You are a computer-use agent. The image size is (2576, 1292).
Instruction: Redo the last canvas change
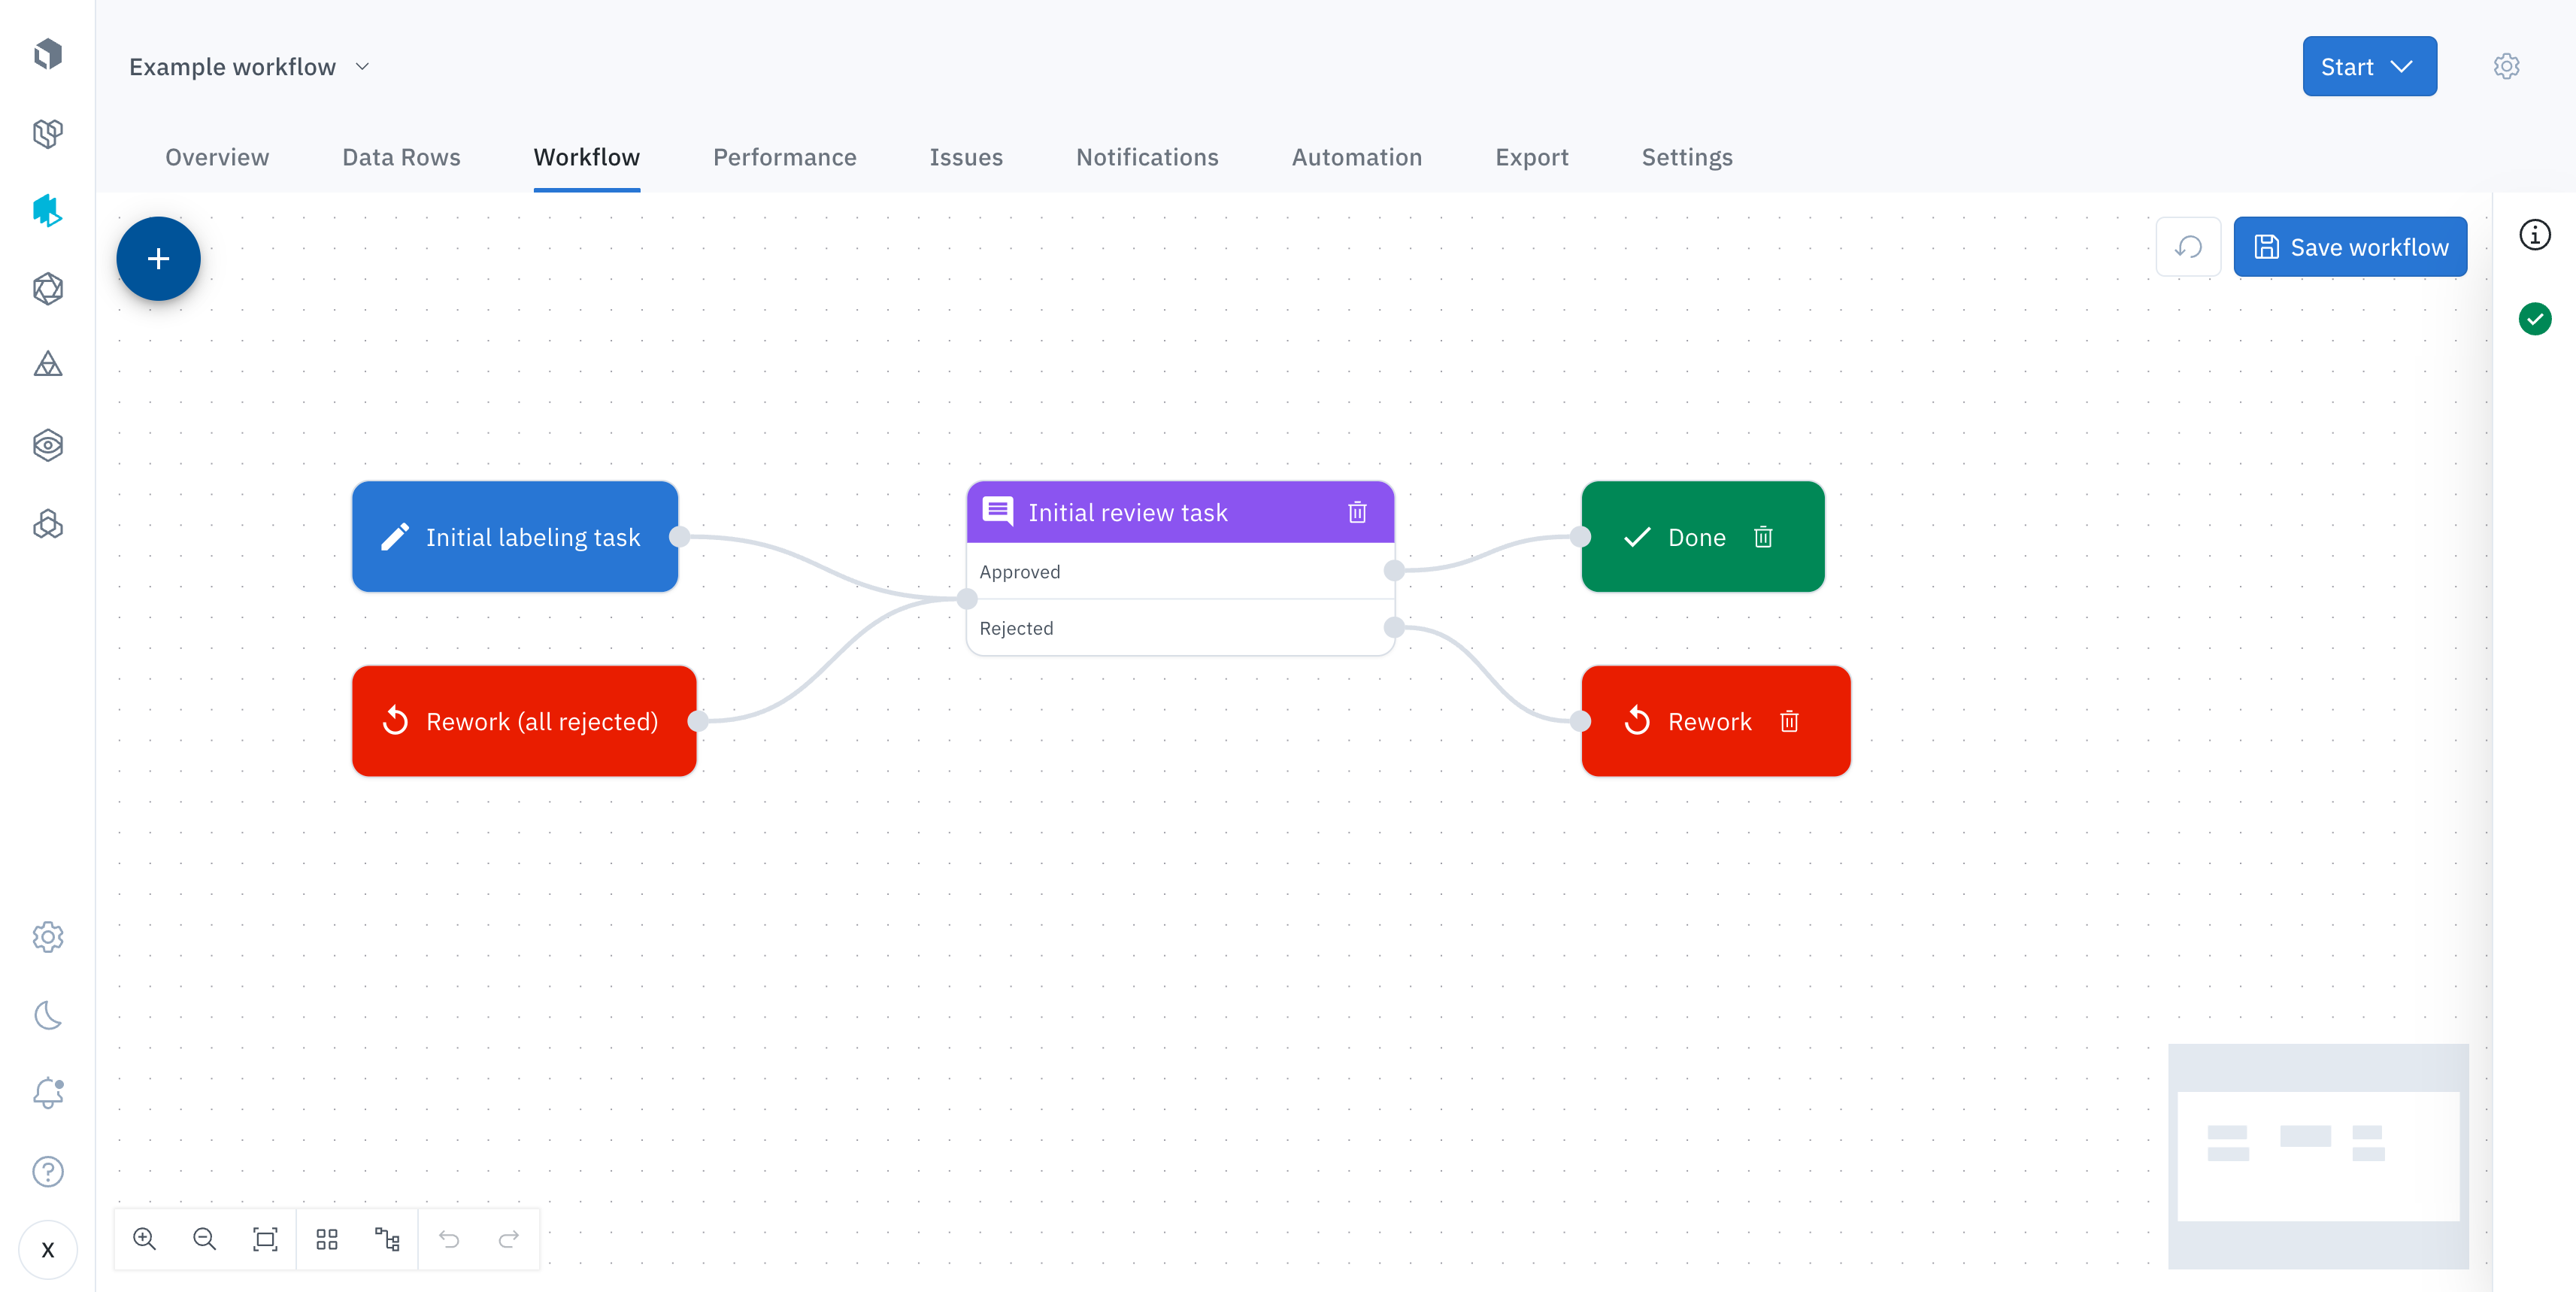(509, 1239)
